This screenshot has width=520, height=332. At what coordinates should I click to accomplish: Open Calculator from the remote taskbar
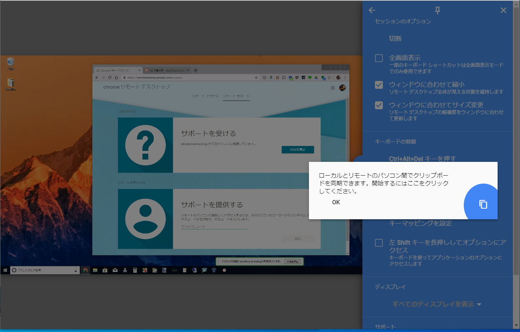pos(135,270)
